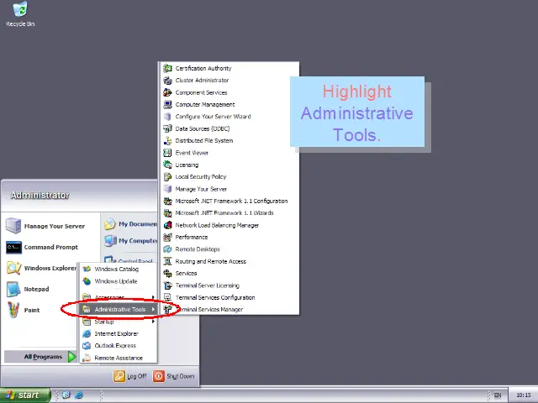Click the Log Off icon button
The image size is (538, 403).
pos(120,376)
